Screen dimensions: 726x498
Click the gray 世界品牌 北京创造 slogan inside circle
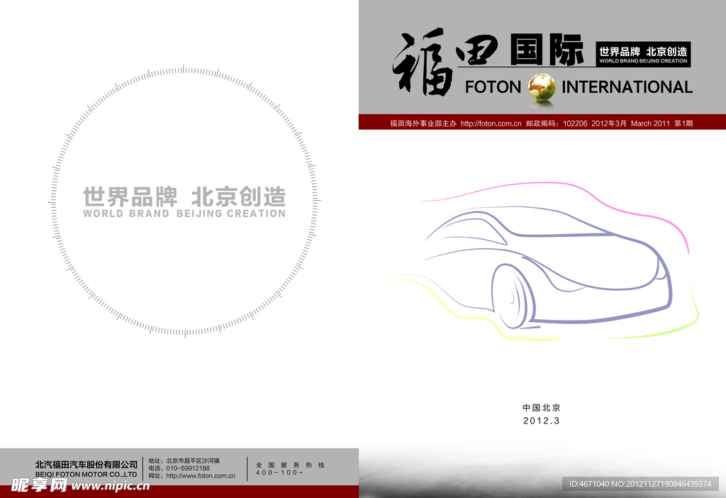point(184,197)
